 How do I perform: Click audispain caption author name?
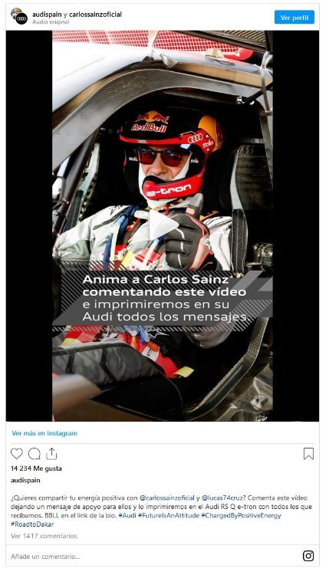point(25,480)
